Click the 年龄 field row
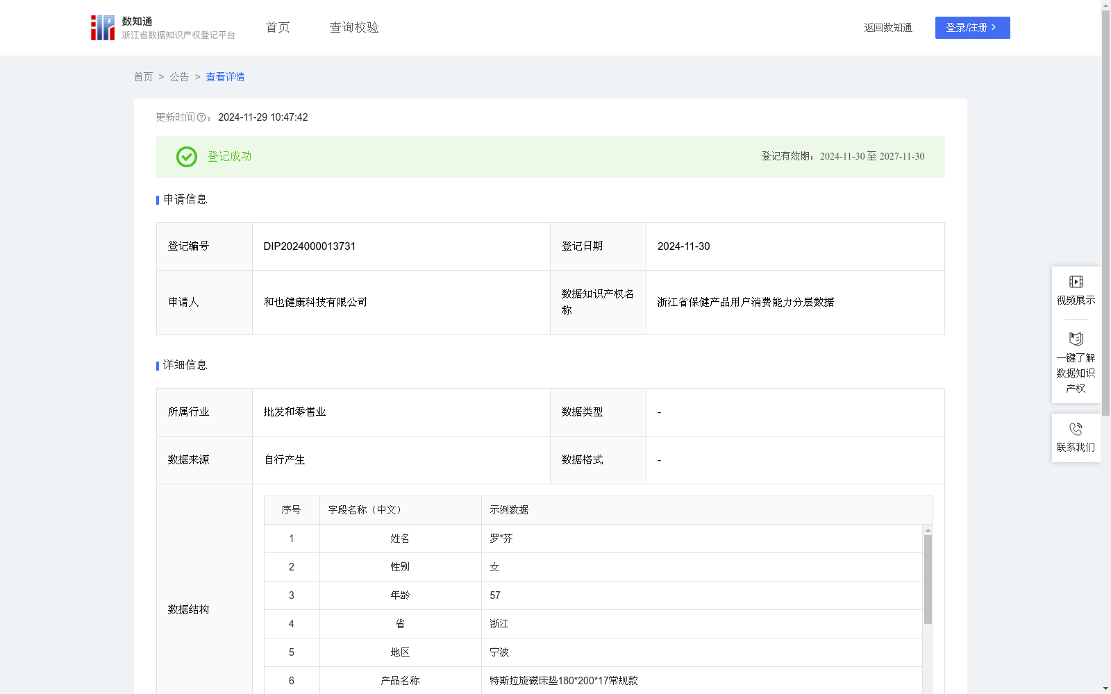Image resolution: width=1111 pixels, height=694 pixels. pos(593,595)
